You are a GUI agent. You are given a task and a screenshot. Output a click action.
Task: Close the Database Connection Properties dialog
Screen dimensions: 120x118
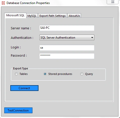tap(112, 2)
